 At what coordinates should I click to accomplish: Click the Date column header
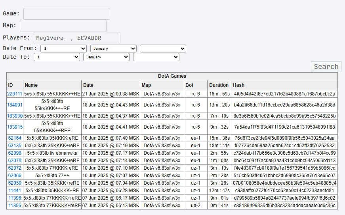point(111,85)
